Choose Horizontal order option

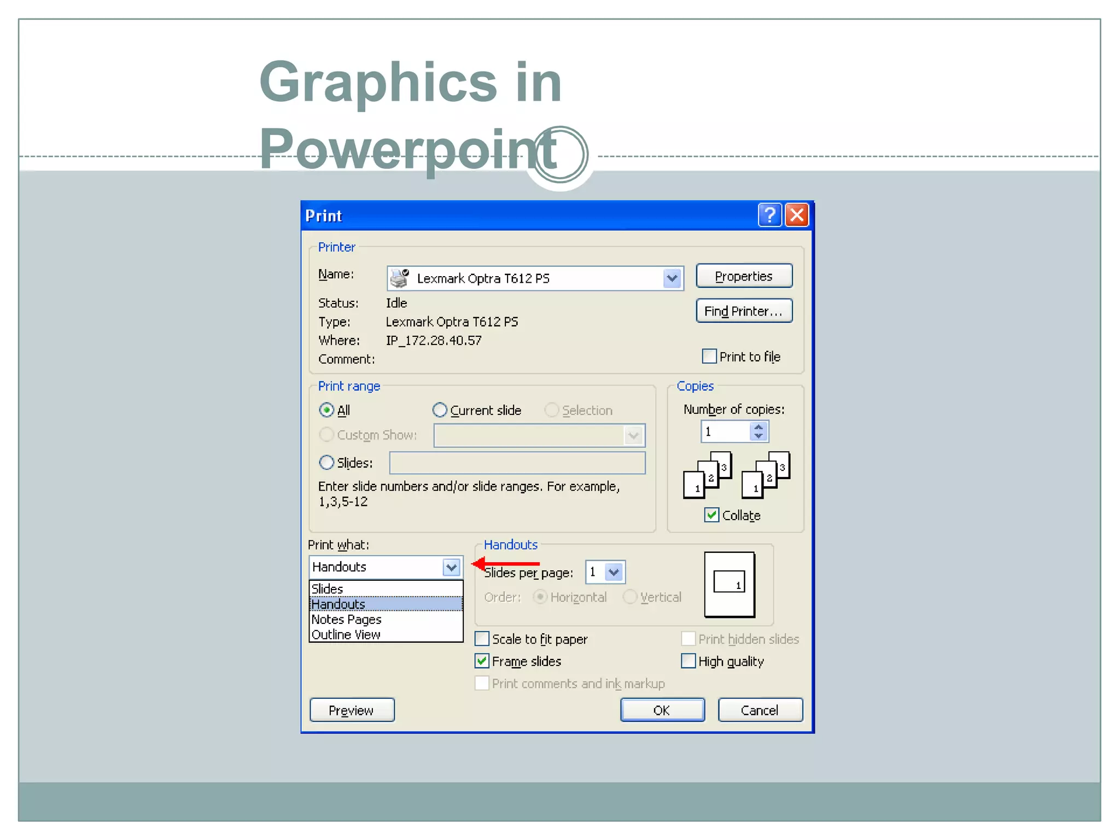(540, 597)
